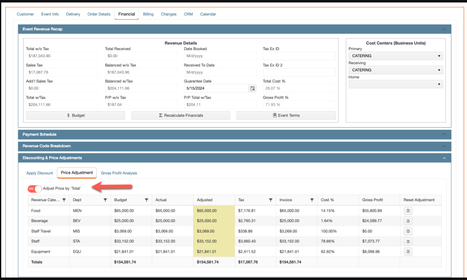Open filter on Revenue Category column
The height and width of the screenshot is (280, 467).
[64, 200]
